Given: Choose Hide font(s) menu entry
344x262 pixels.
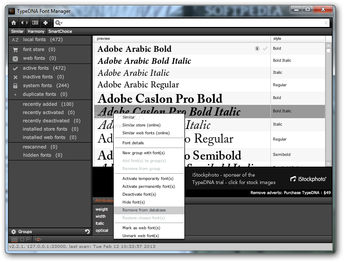Looking at the screenshot, I should pos(149,202).
